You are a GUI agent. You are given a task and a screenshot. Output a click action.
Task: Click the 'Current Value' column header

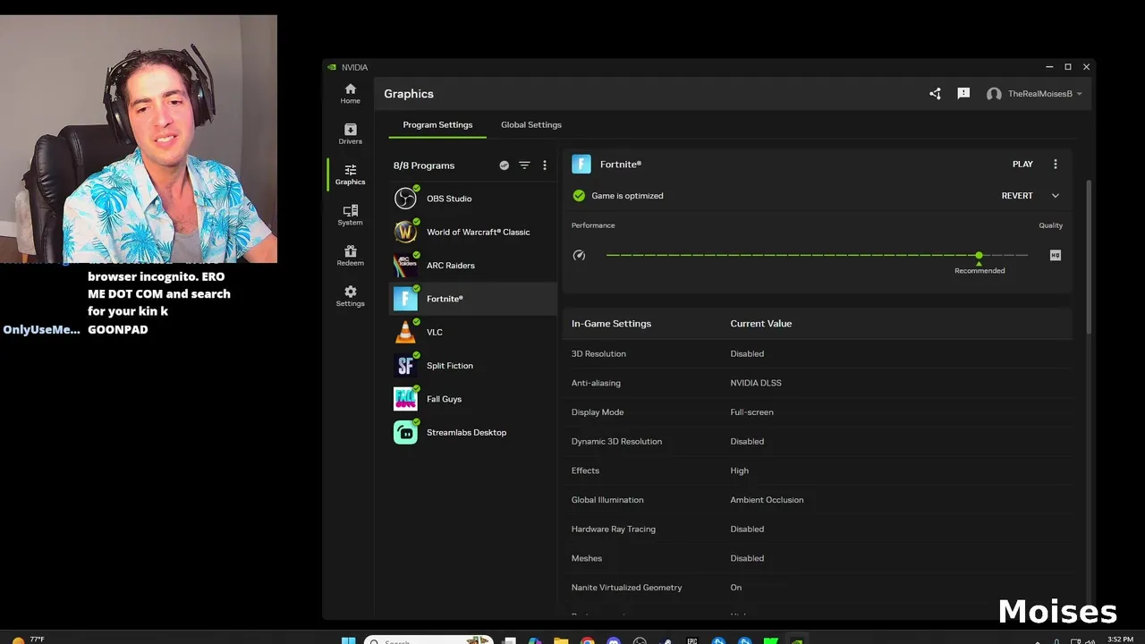[760, 324]
